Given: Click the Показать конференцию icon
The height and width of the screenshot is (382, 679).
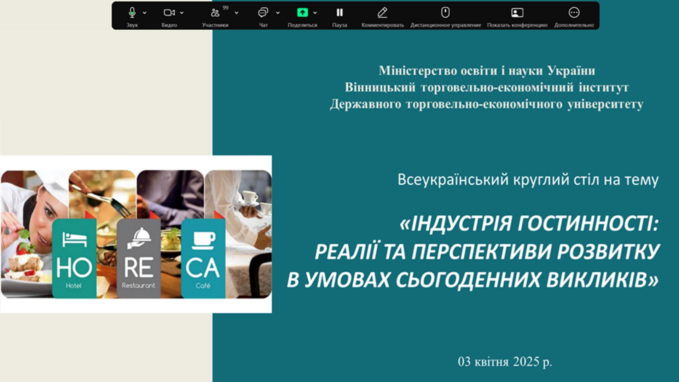Looking at the screenshot, I should (x=517, y=13).
